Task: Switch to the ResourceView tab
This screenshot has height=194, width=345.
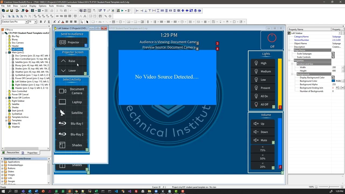Action: [11, 153]
